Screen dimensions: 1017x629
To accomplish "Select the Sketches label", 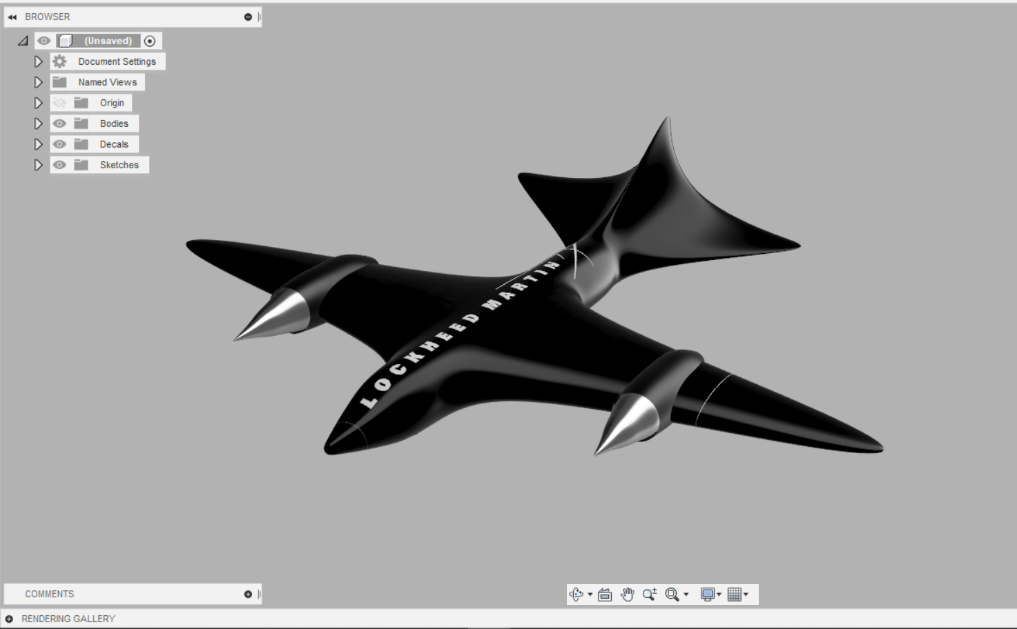I will [119, 165].
